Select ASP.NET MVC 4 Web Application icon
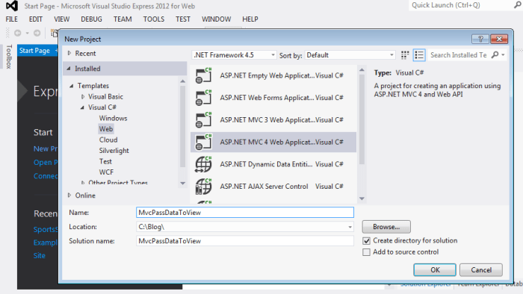This screenshot has height=294, width=523. (203, 142)
